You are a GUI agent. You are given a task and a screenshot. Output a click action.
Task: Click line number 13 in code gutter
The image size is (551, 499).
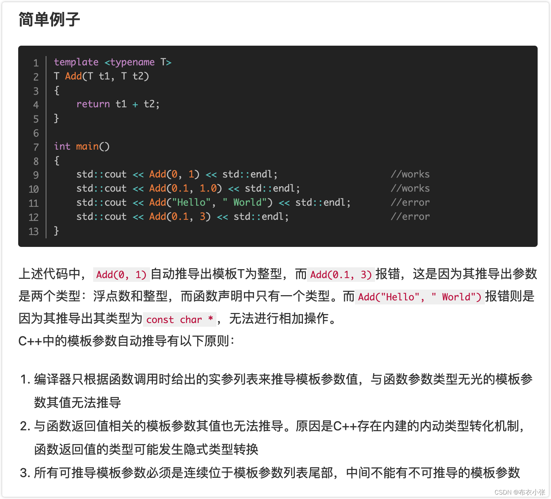point(34,231)
